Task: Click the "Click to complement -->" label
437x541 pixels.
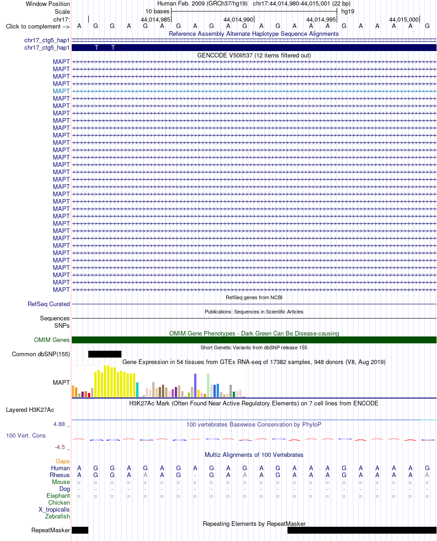Action: point(38,27)
